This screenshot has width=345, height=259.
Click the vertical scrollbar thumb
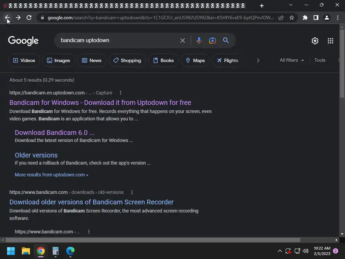coord(342,64)
